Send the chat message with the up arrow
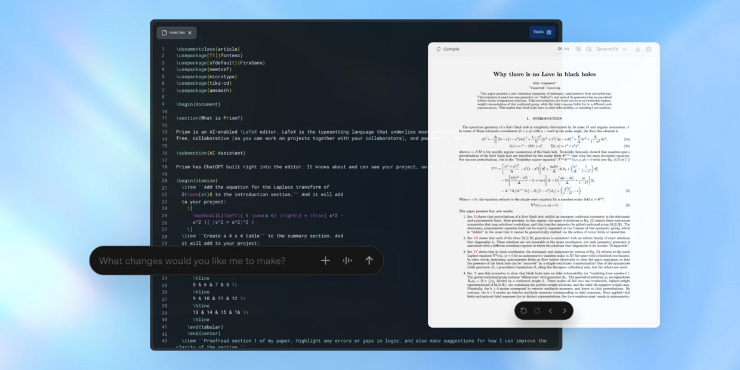740x370 pixels. pos(369,261)
